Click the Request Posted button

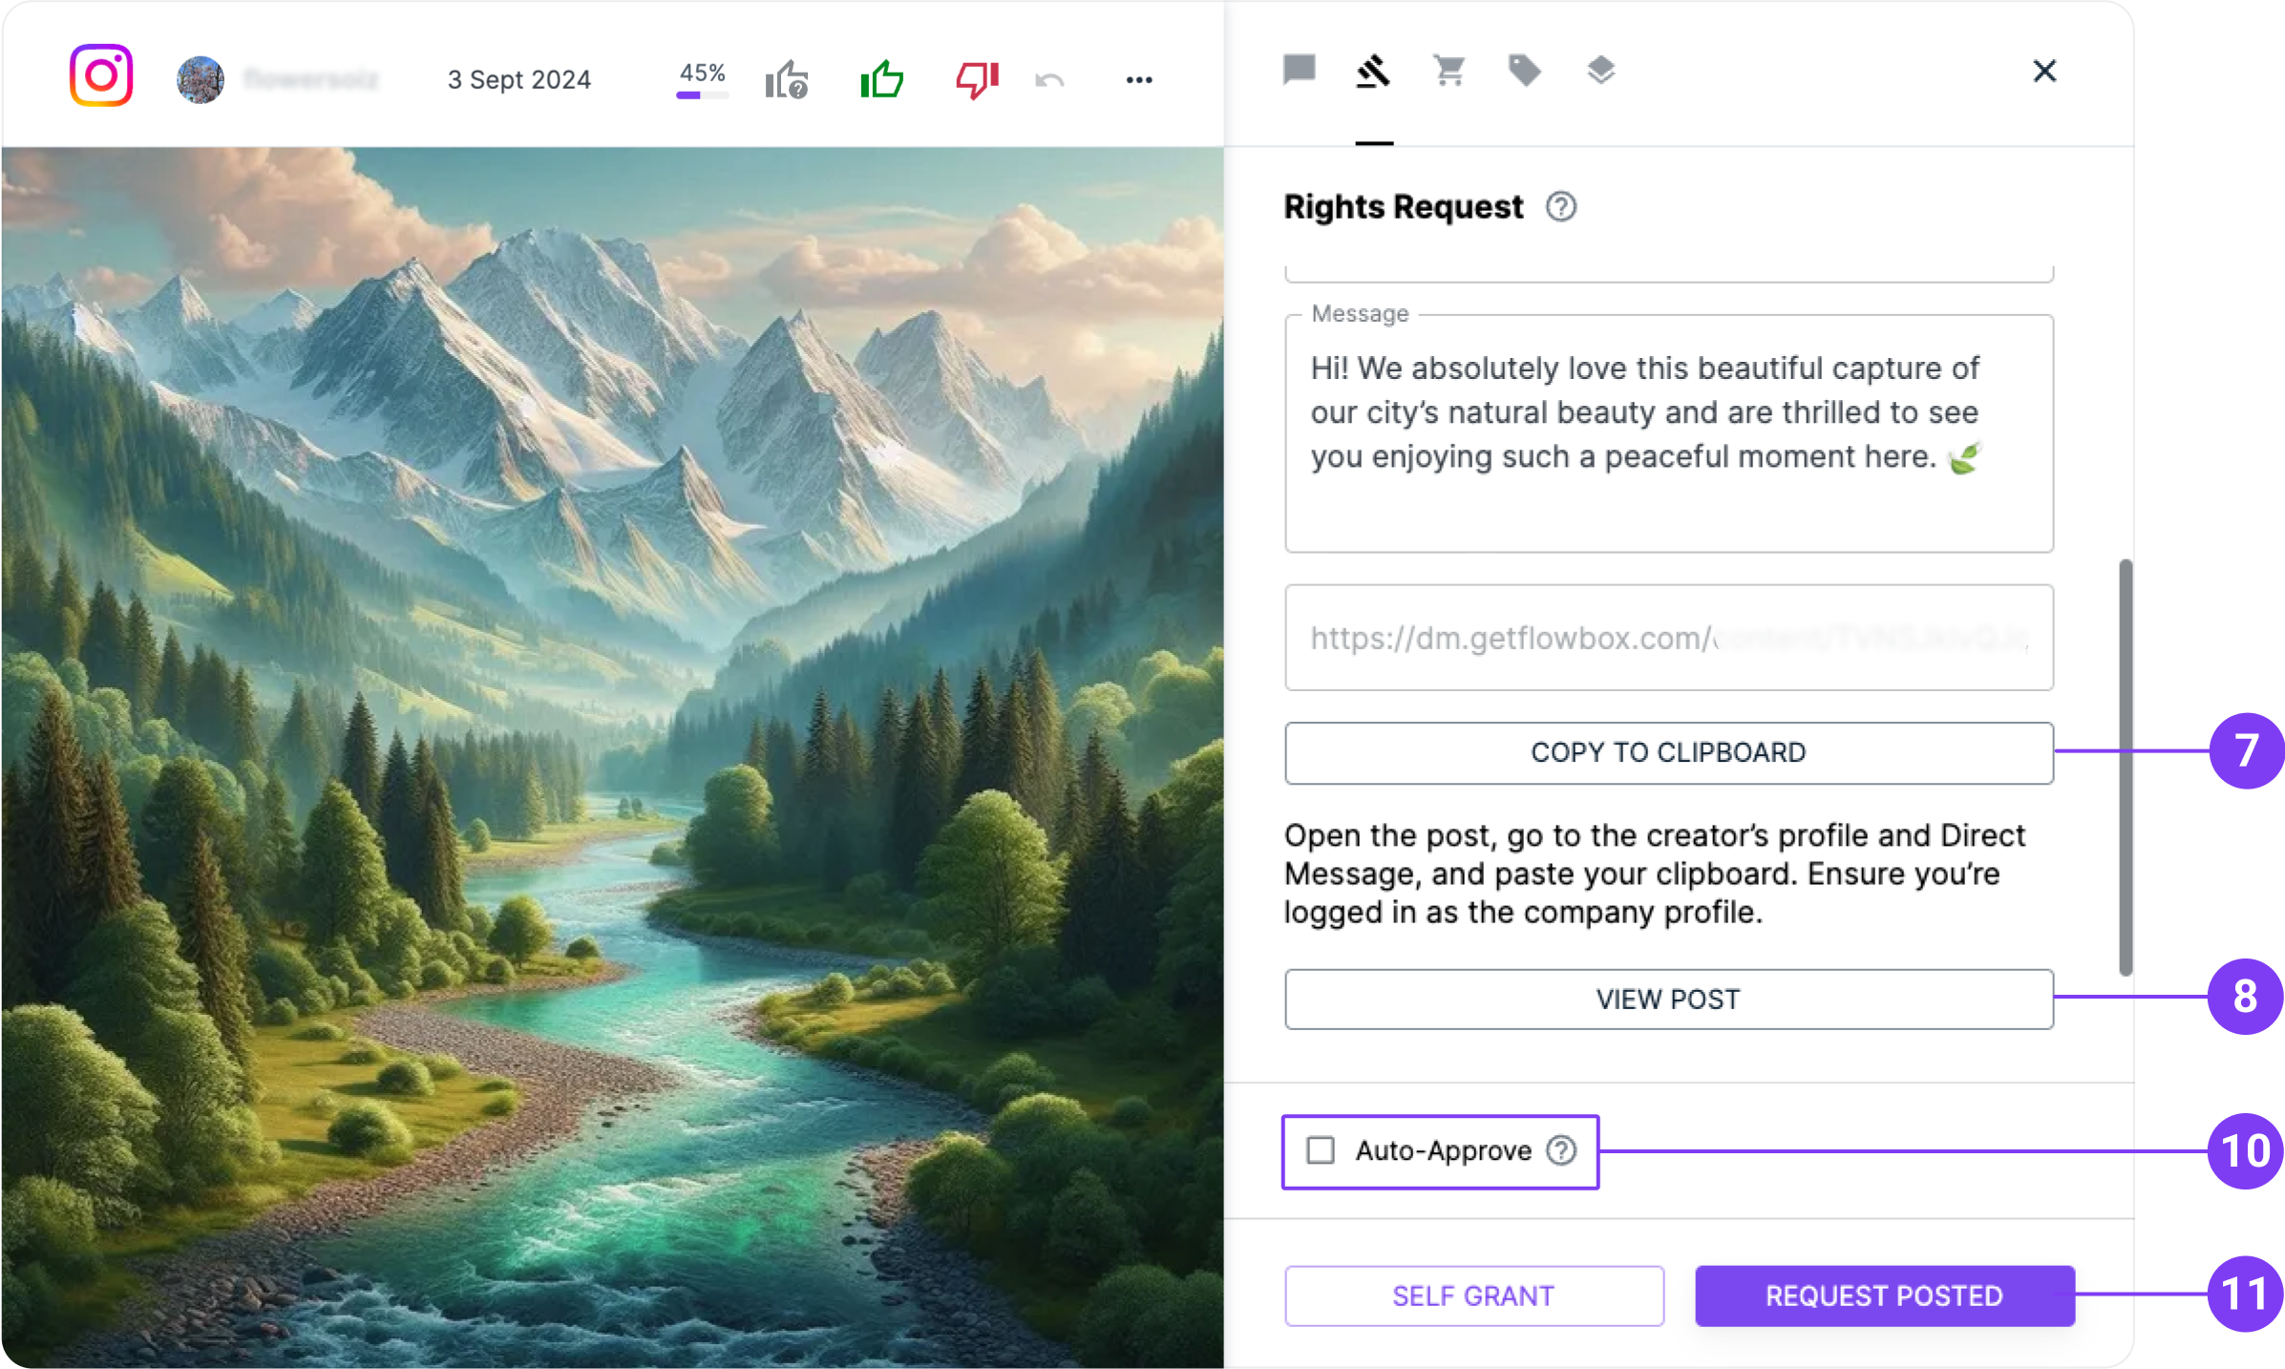pos(1884,1295)
